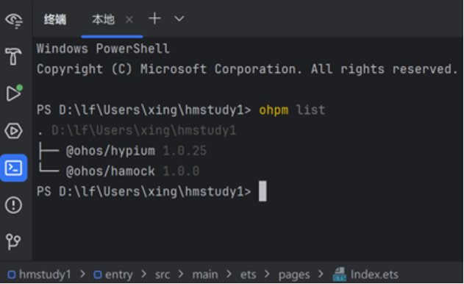The height and width of the screenshot is (284, 464).
Task: Click the Microsoft Corporation copyright line
Action: point(247,69)
